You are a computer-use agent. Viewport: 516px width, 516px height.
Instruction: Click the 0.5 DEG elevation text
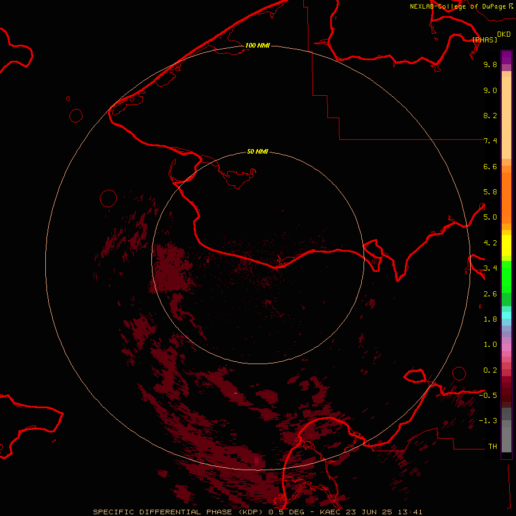(x=286, y=512)
